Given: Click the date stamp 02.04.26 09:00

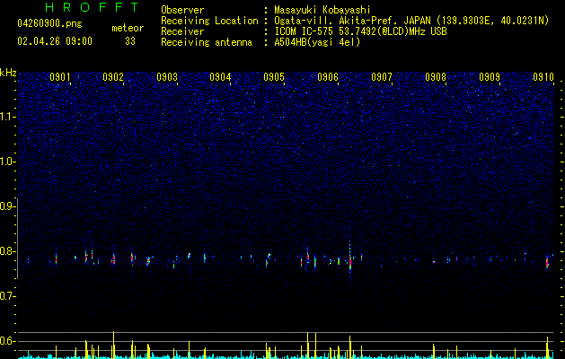Looking at the screenshot, I should coord(55,41).
